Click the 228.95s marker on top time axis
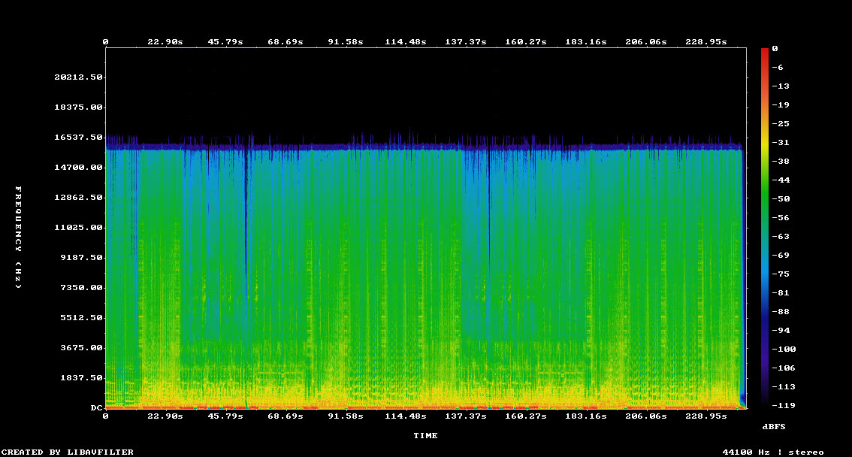 [x=705, y=42]
